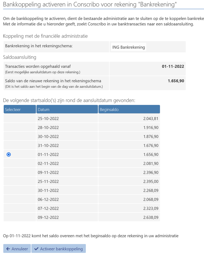This screenshot has height=255, width=204.
Task: Choose the row dated 28-10-2022
Action: (48, 128)
